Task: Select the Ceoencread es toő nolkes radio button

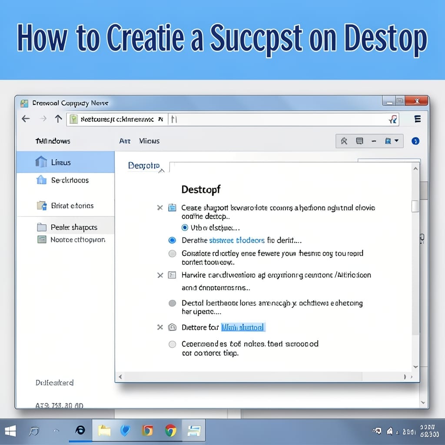Action: coord(172,344)
